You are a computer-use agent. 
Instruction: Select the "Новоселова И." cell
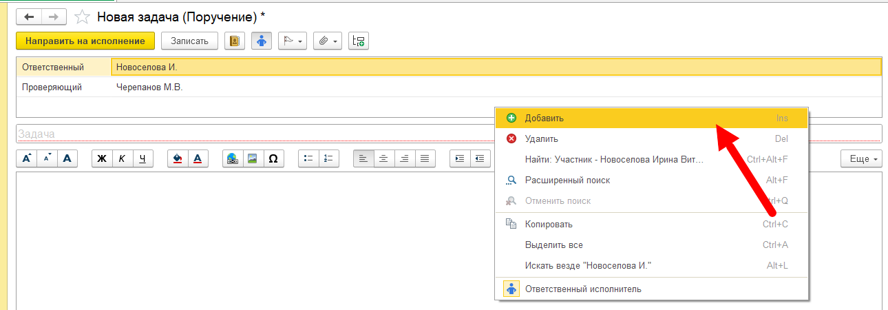click(496, 68)
